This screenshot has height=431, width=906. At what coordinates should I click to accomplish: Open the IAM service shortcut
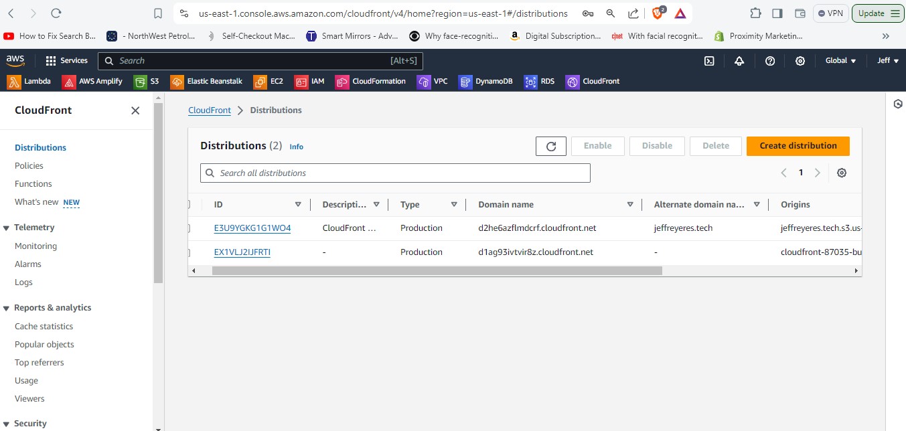309,82
